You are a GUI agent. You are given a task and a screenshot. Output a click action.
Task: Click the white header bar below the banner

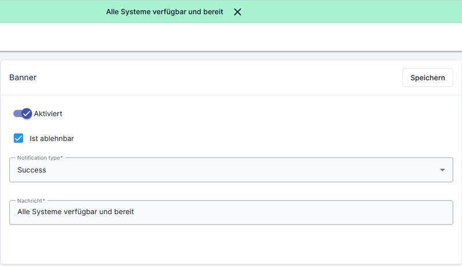coord(231,37)
